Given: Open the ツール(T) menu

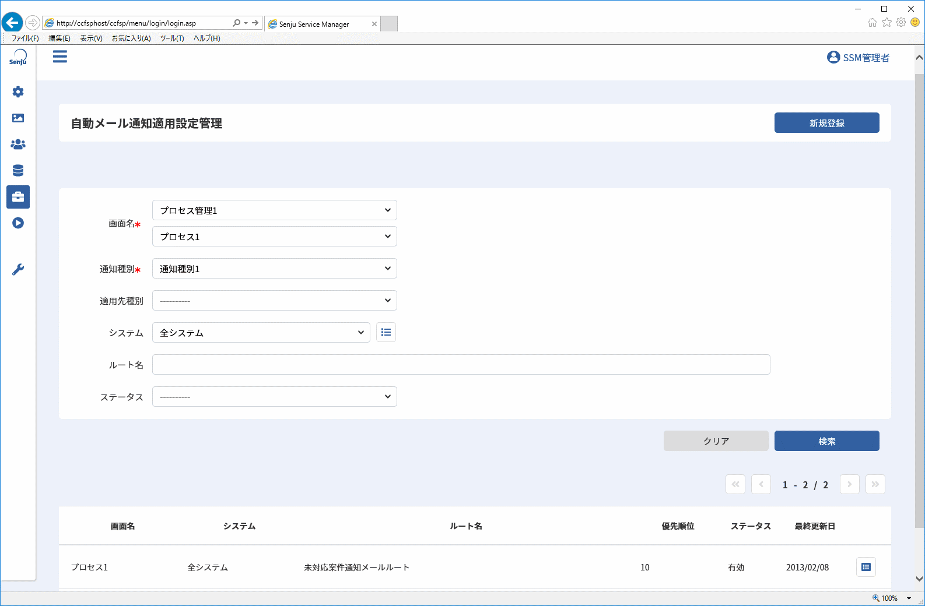Looking at the screenshot, I should click(x=172, y=38).
